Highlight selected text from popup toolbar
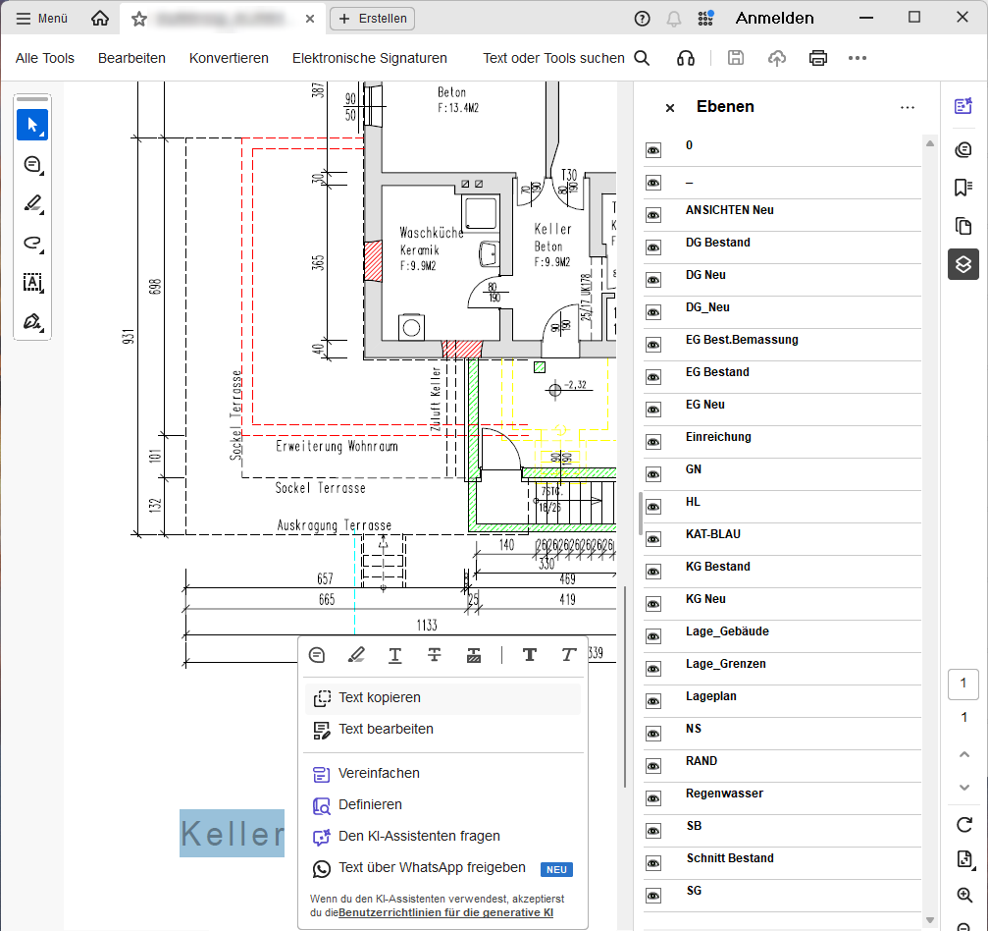The height and width of the screenshot is (931, 988). 356,655
